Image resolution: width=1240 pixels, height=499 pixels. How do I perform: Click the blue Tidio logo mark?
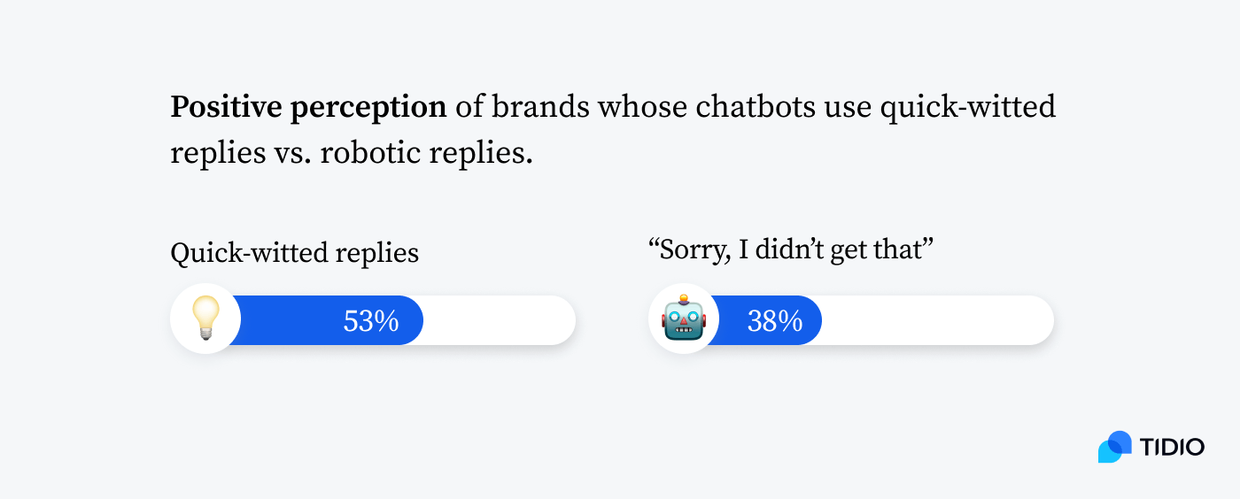point(1115,447)
